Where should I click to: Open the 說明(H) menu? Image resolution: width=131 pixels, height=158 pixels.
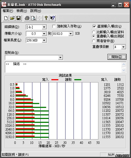[x=36, y=11]
